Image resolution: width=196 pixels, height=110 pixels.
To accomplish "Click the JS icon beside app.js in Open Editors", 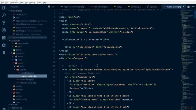I will (x=14, y=28).
